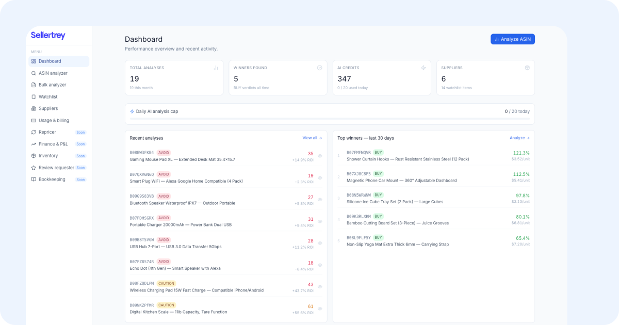Open the ASIN analyzer page
619x325 pixels.
(x=59, y=73)
